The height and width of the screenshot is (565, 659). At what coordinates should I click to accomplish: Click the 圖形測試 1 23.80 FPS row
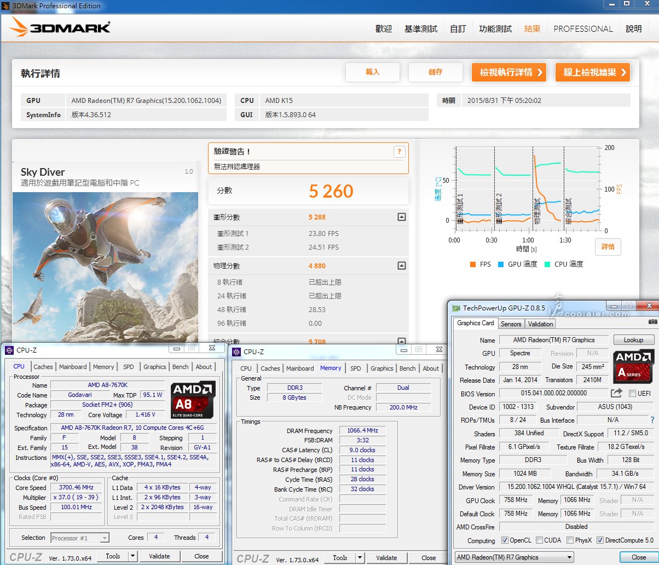308,233
